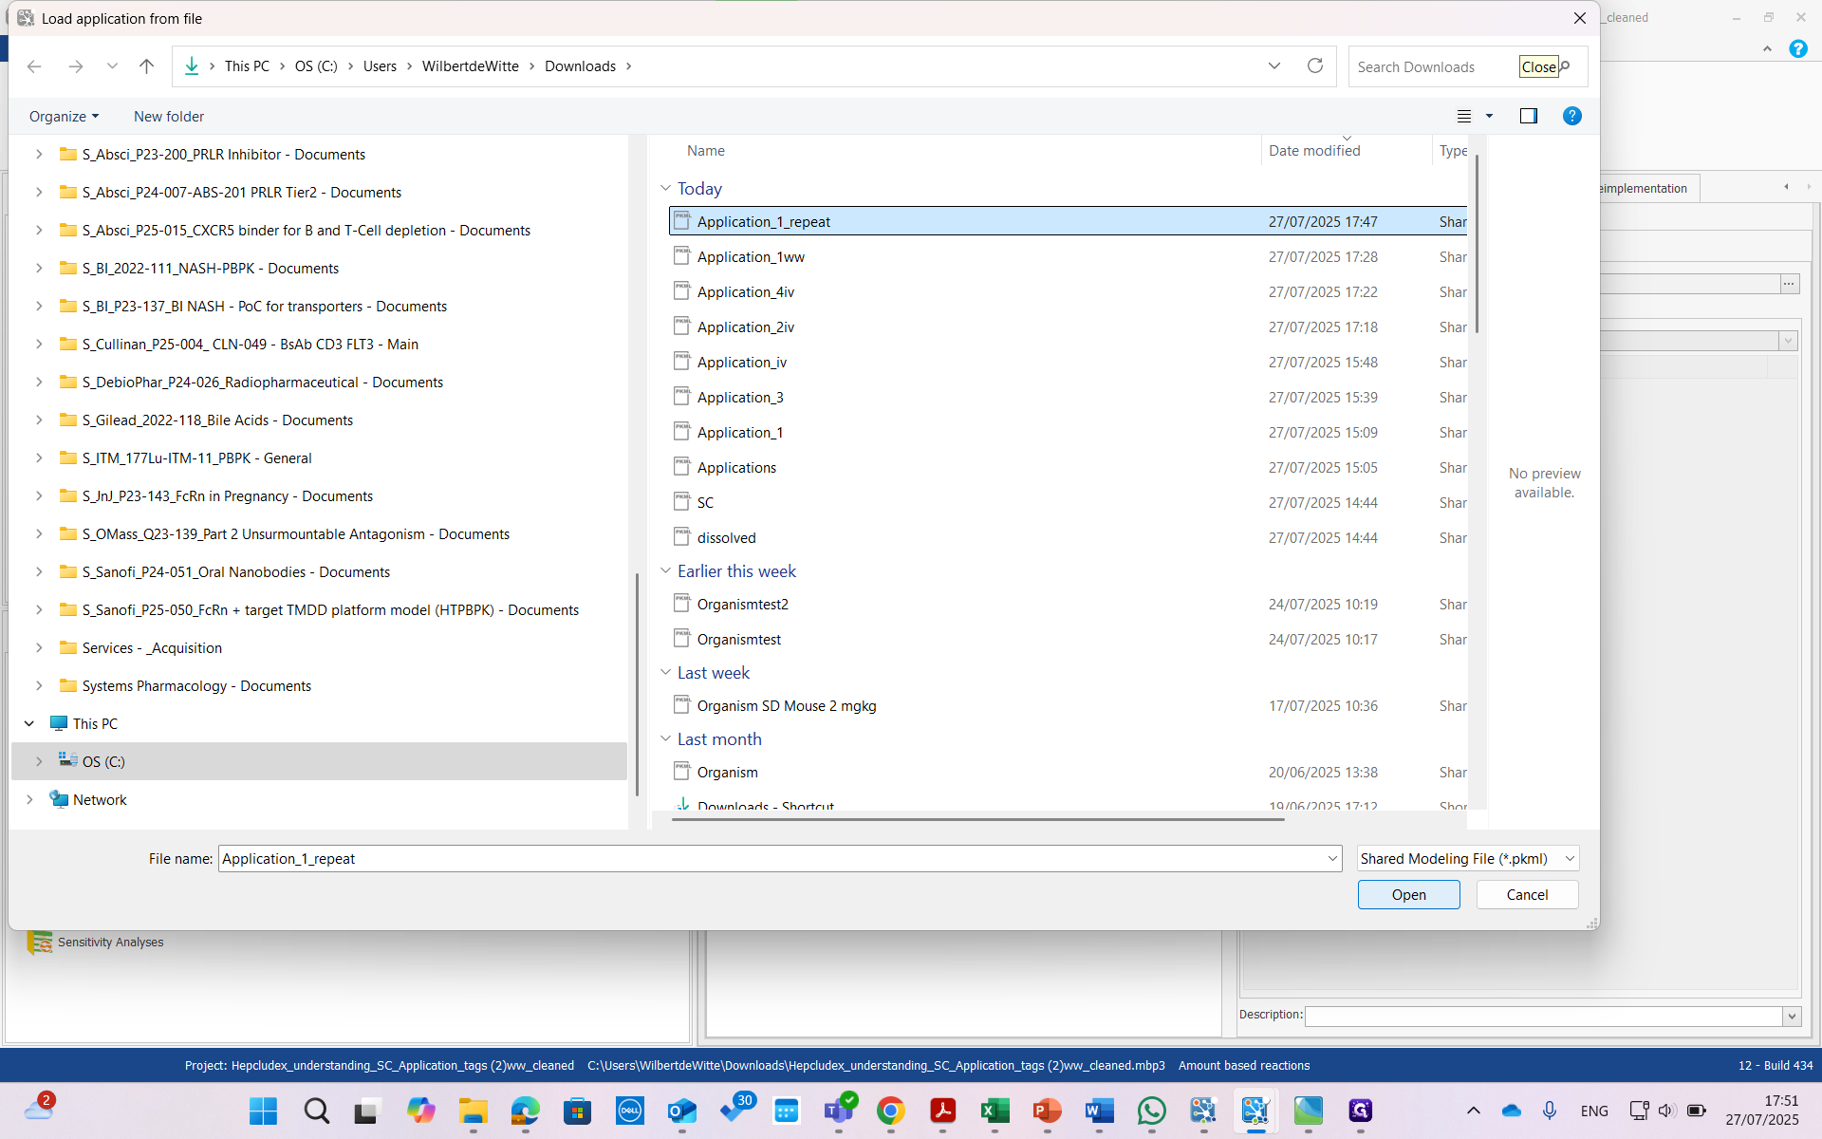Click the Sensitivity Analyses icon
This screenshot has width=1822, height=1139.
(39, 942)
